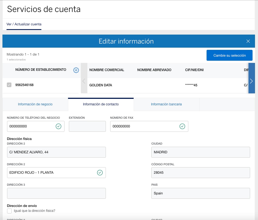Click the gear beside NÚMERO DE ESTABLECIMIENTO header
Screen dimensions: 258x220
point(76,70)
